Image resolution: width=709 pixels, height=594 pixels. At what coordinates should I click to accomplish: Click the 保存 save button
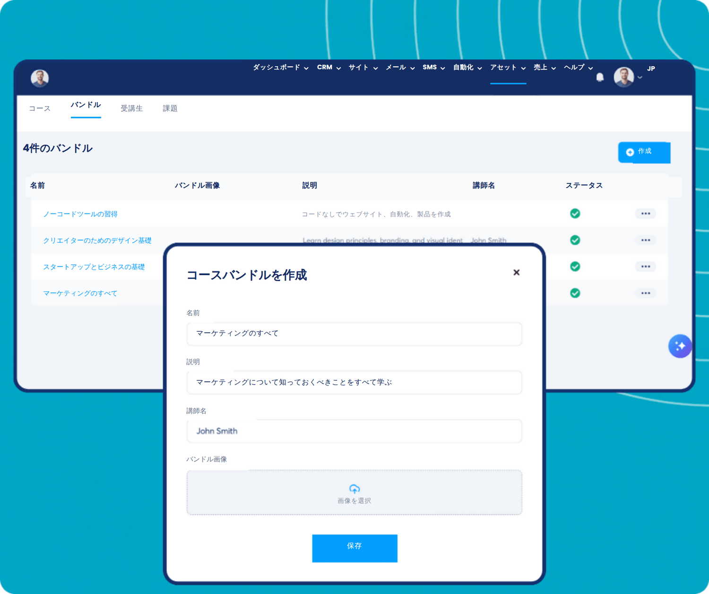point(354,548)
